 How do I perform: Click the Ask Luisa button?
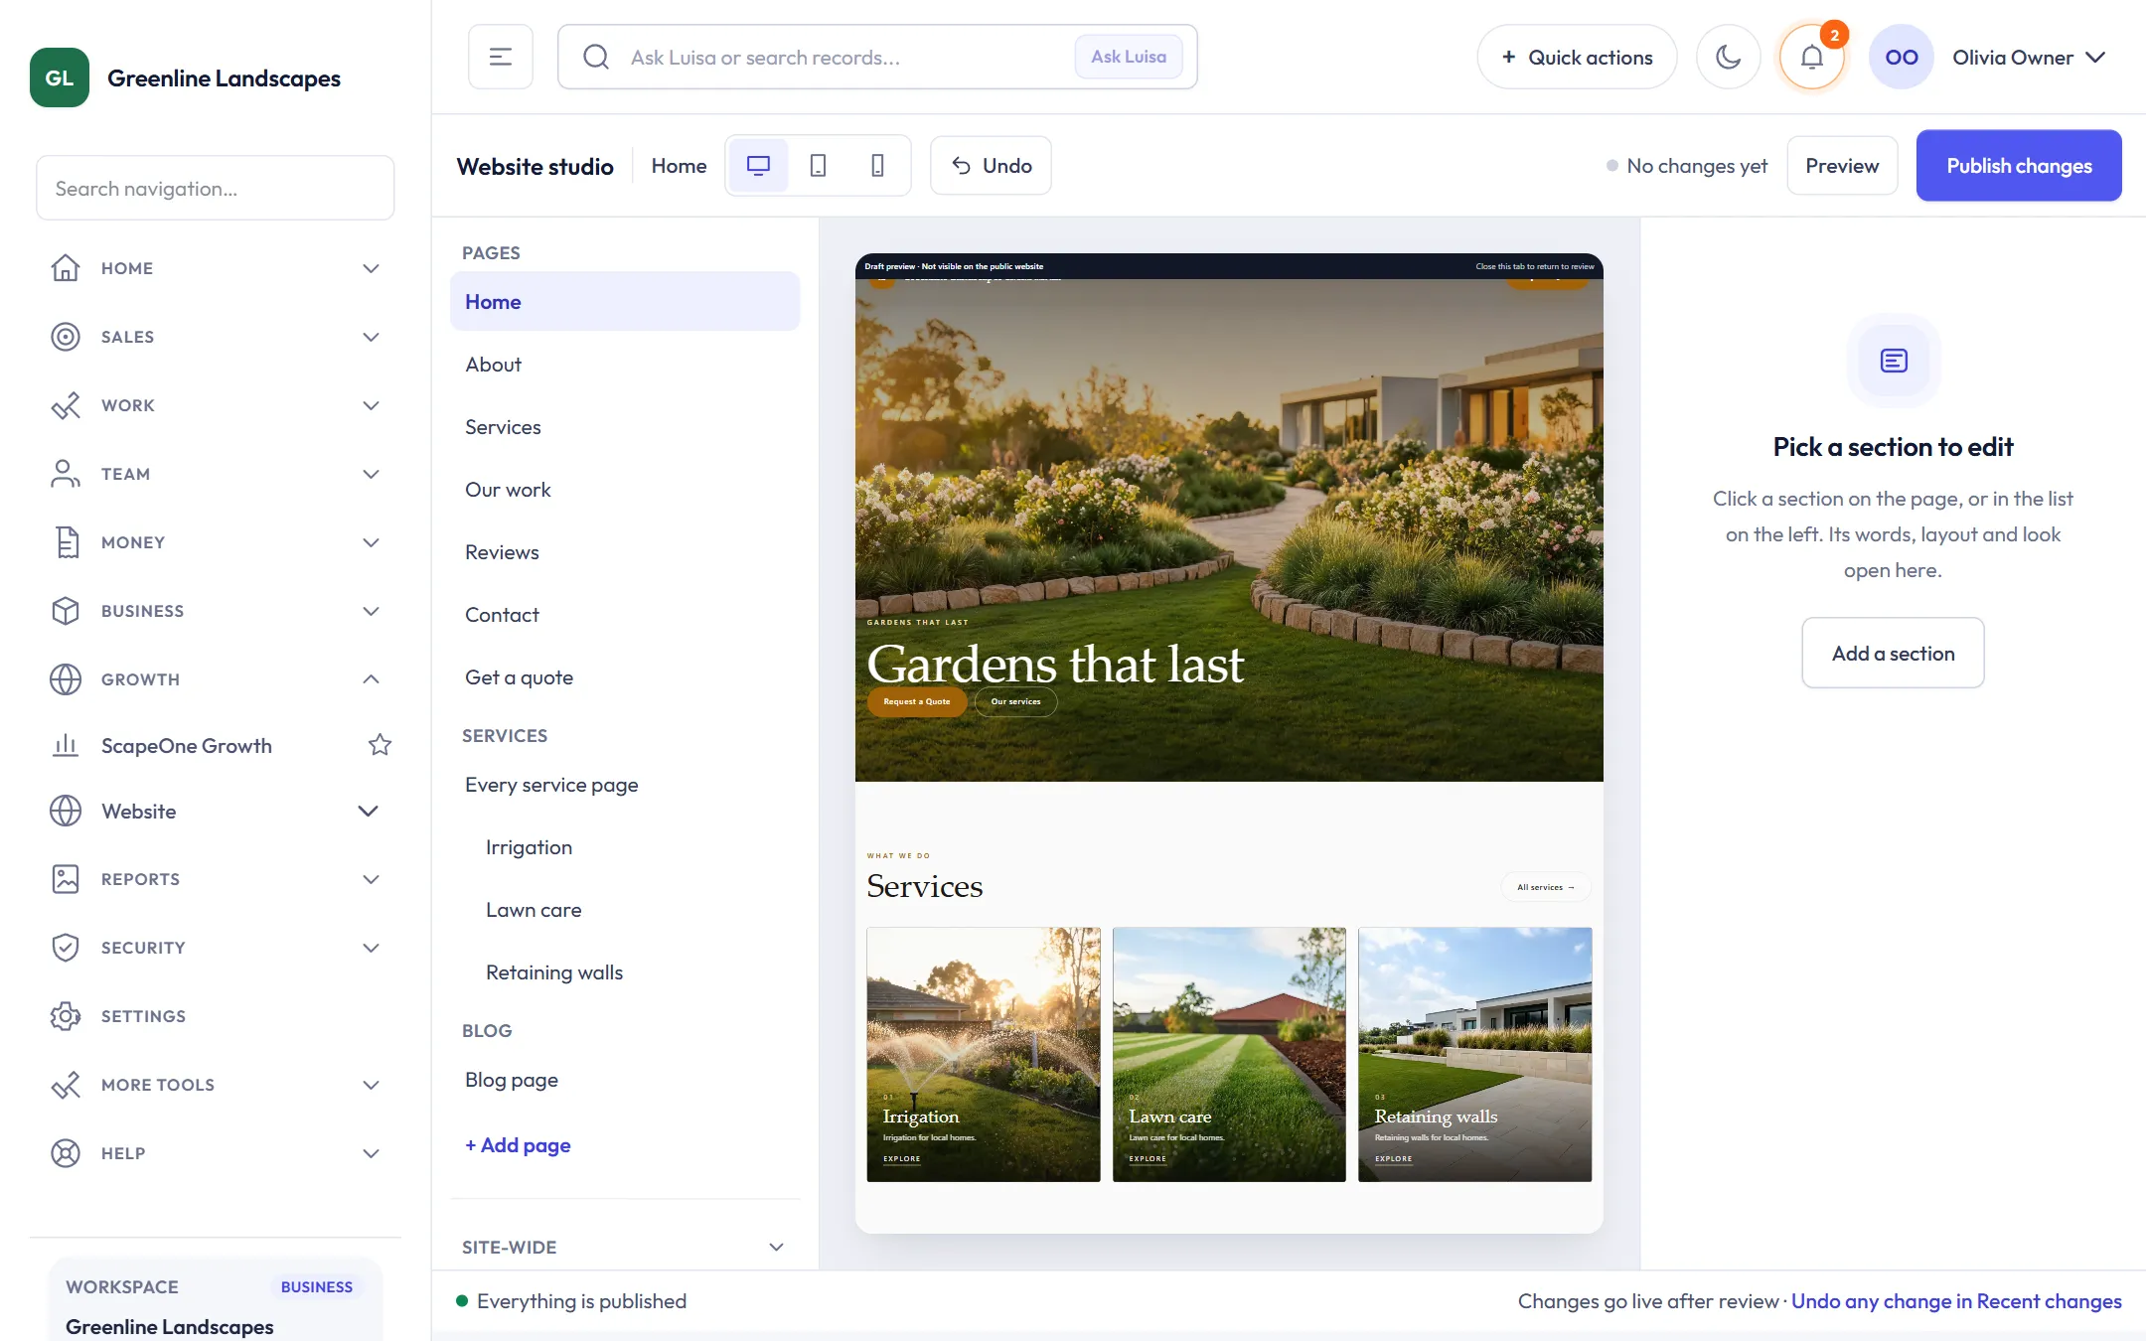(1129, 57)
